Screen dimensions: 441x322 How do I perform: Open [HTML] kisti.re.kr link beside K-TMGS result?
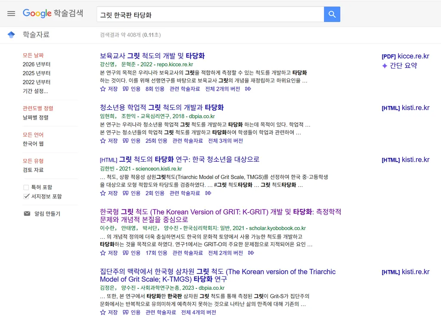405,272
